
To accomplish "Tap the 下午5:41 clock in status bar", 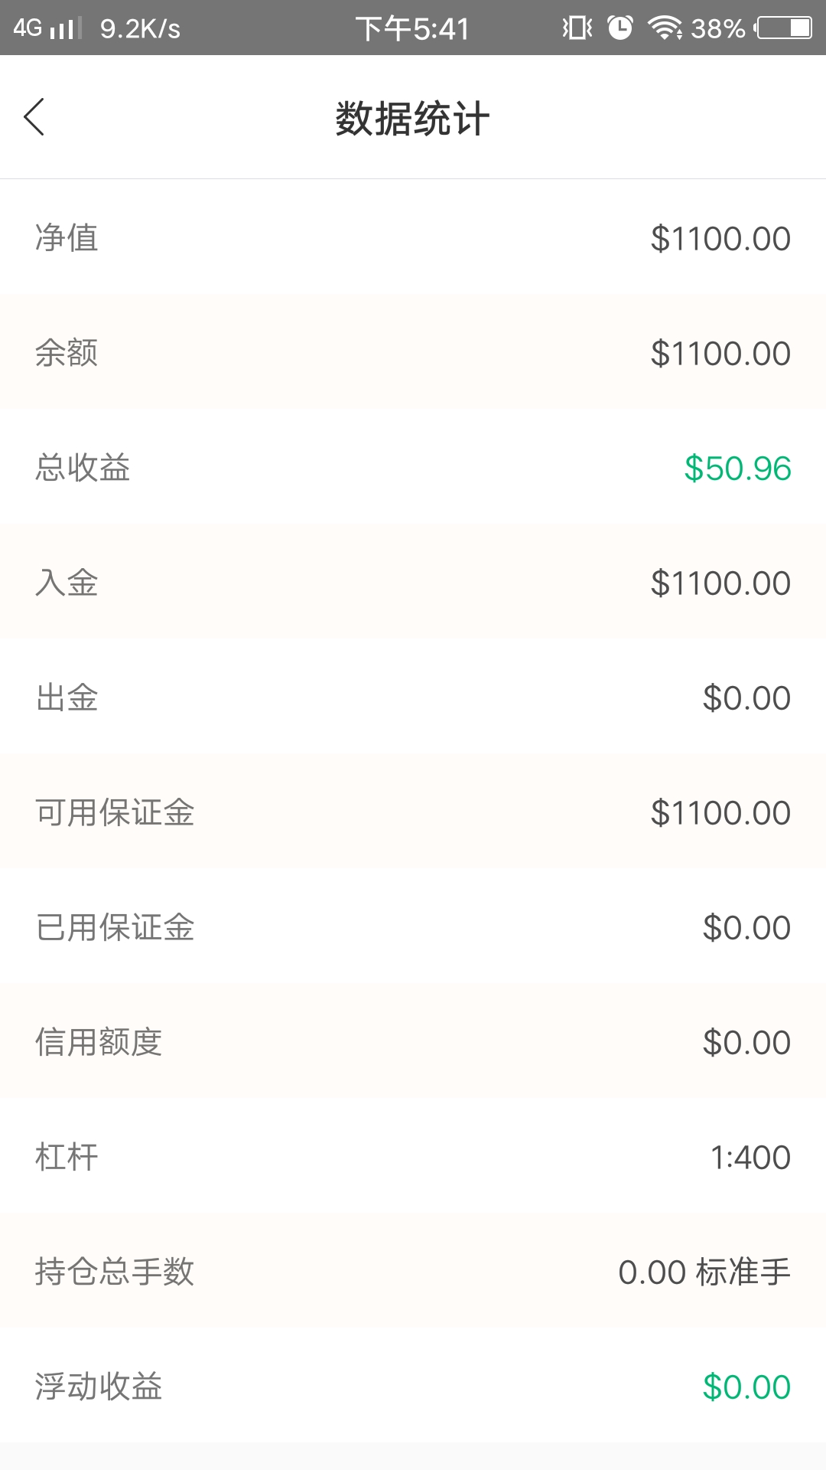I will pos(412,28).
